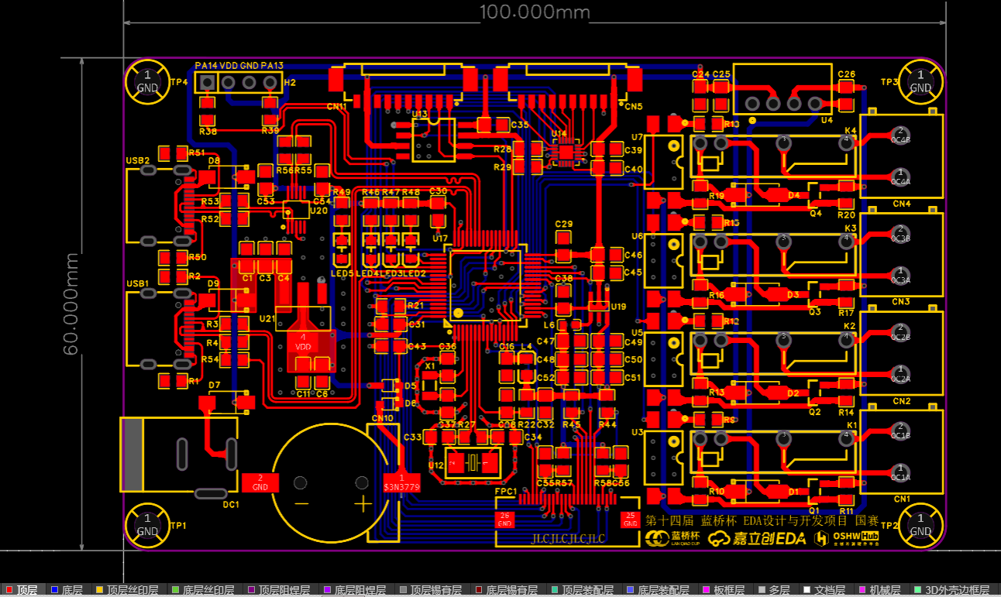This screenshot has width=1001, height=597.
Task: Click the magenta 机械层 color swatch
Action: (864, 590)
